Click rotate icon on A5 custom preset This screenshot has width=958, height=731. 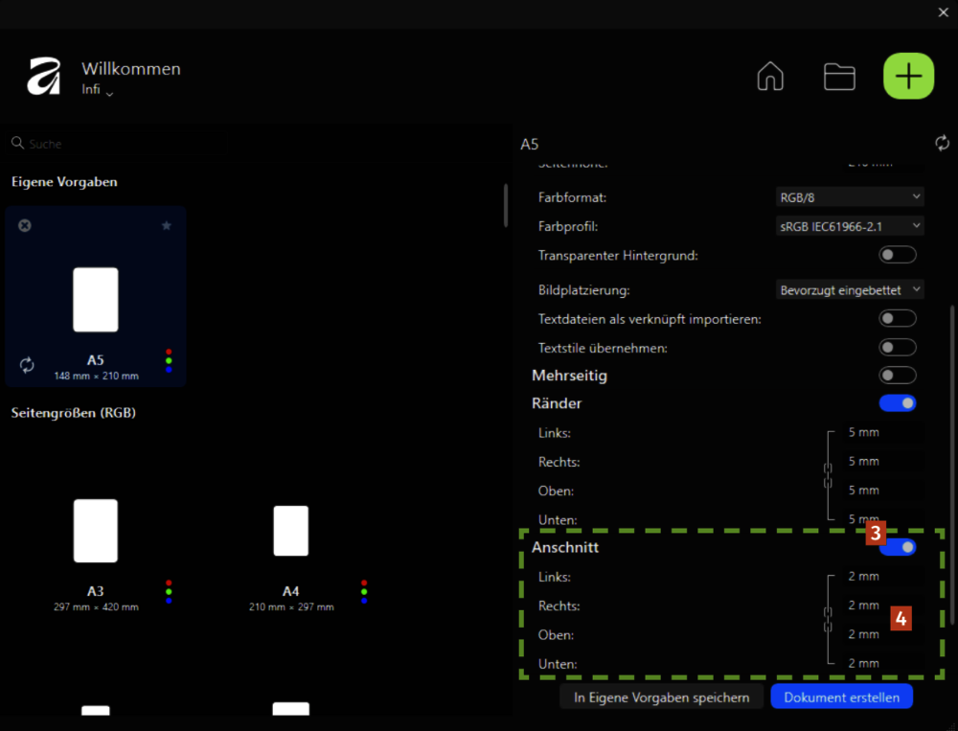[27, 365]
